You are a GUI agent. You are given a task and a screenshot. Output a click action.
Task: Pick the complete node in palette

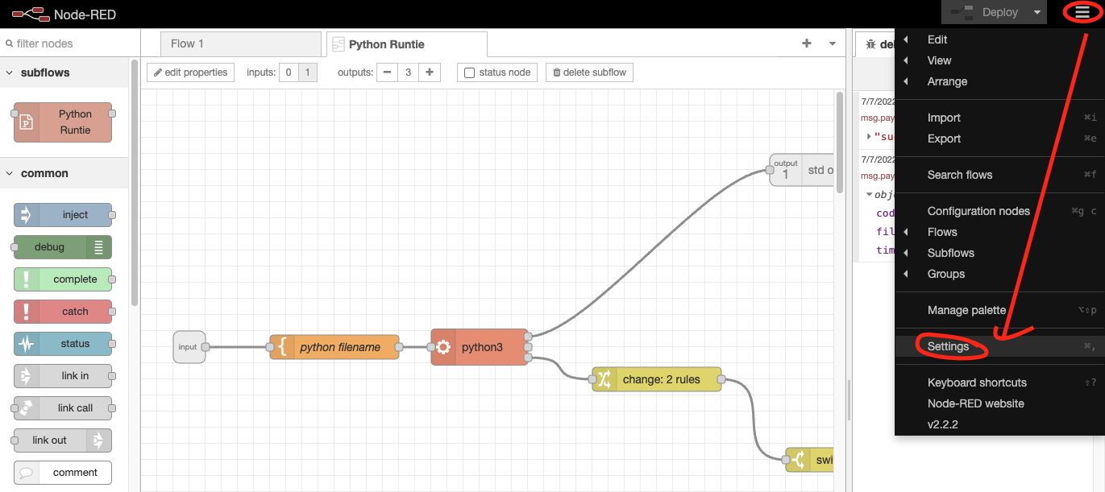(x=63, y=279)
